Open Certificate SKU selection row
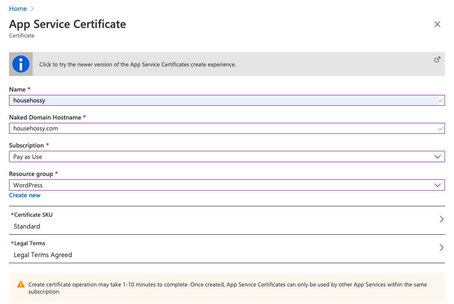454x304 pixels. [x=227, y=221]
